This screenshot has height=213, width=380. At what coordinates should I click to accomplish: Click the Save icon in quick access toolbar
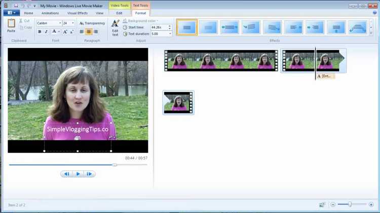point(16,6)
